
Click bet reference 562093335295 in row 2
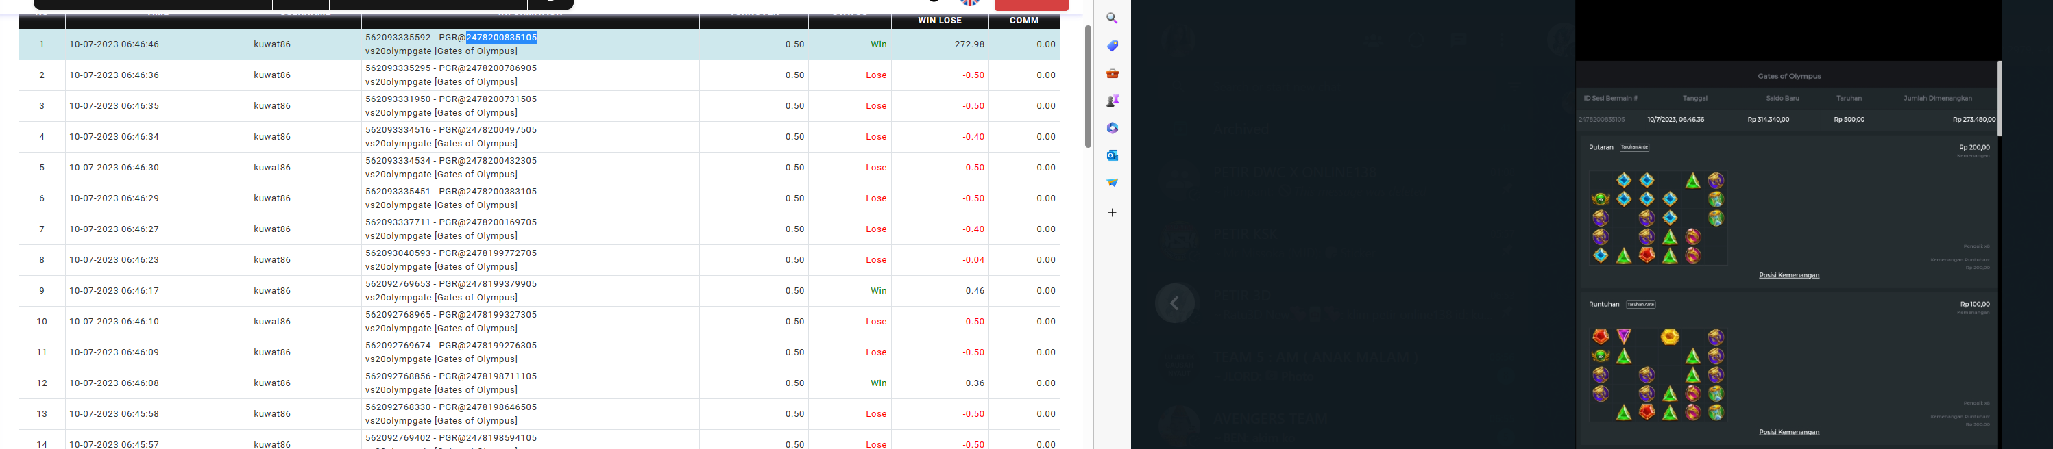click(398, 68)
